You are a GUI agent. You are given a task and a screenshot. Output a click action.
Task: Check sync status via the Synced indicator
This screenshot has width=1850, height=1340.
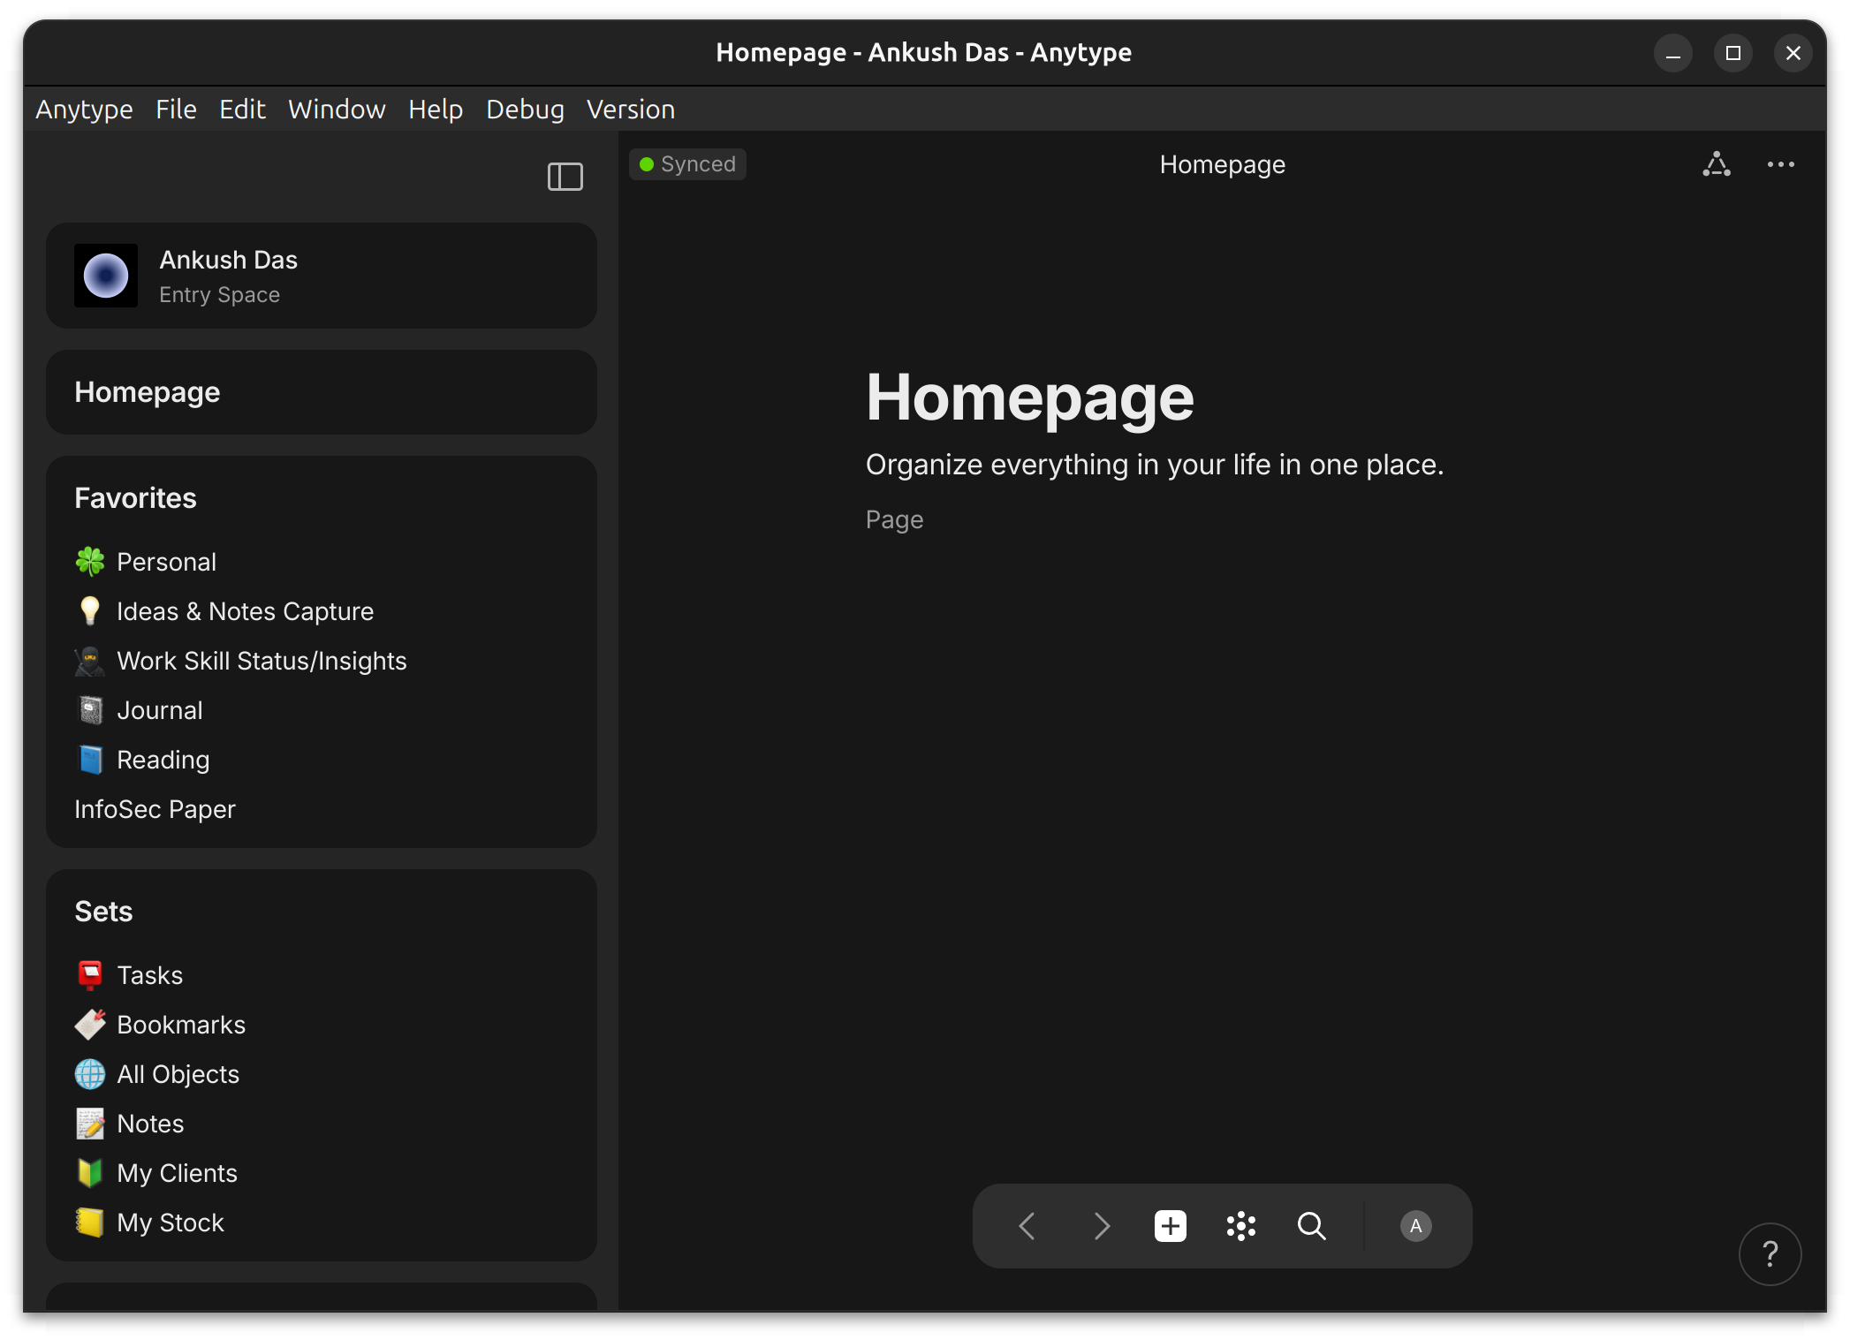click(x=687, y=164)
